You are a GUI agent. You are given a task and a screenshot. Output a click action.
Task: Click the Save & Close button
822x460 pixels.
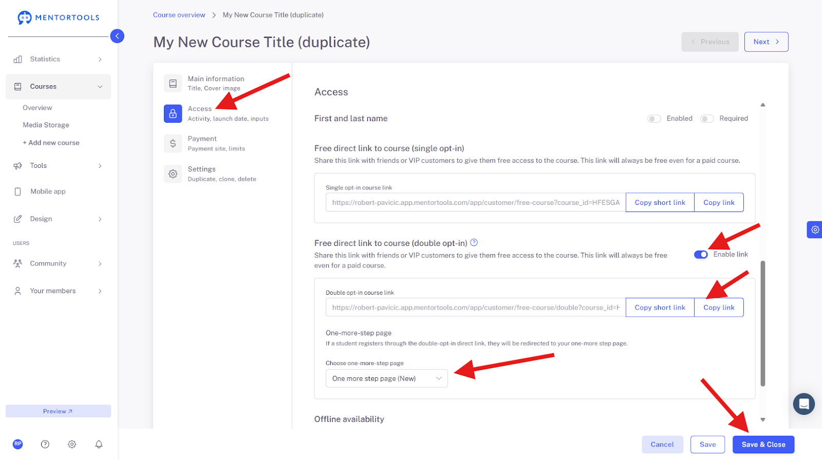click(x=763, y=445)
